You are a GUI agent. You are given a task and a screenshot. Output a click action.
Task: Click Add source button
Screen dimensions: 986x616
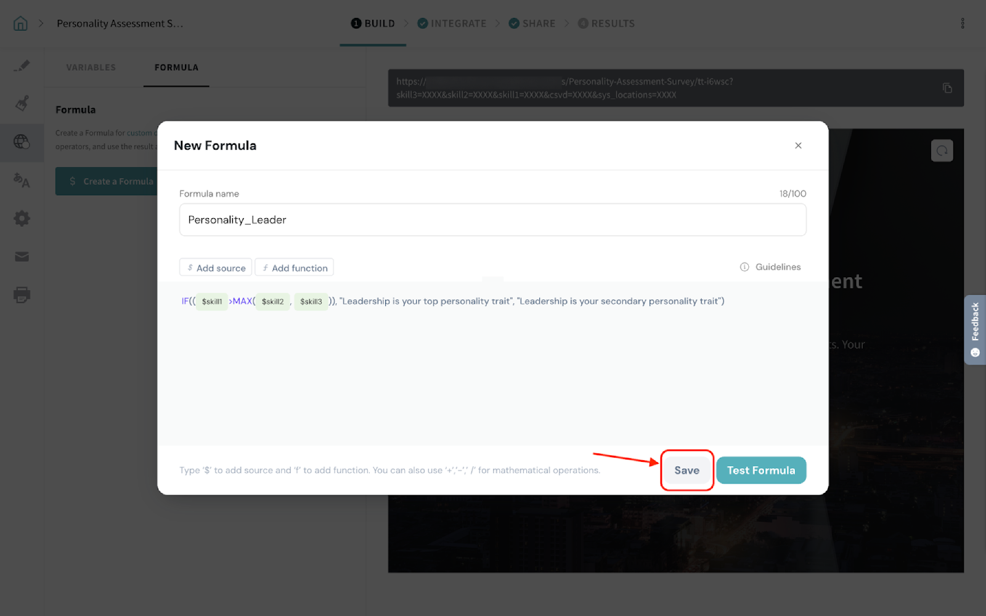[x=216, y=268]
